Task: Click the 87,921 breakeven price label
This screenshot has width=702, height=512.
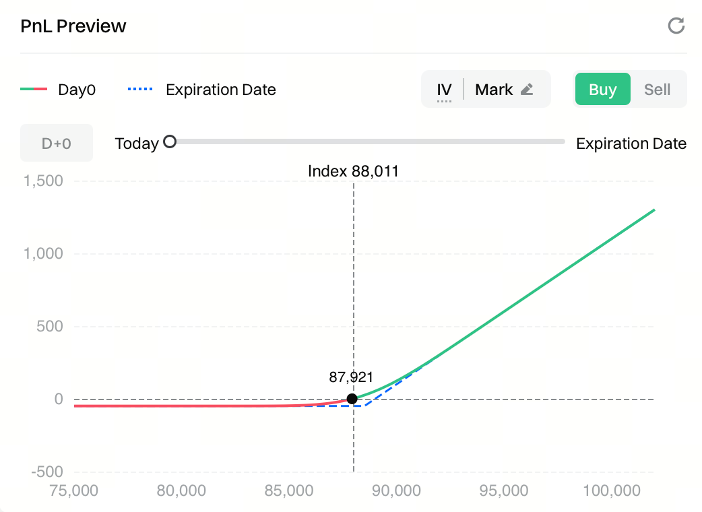Action: (350, 377)
